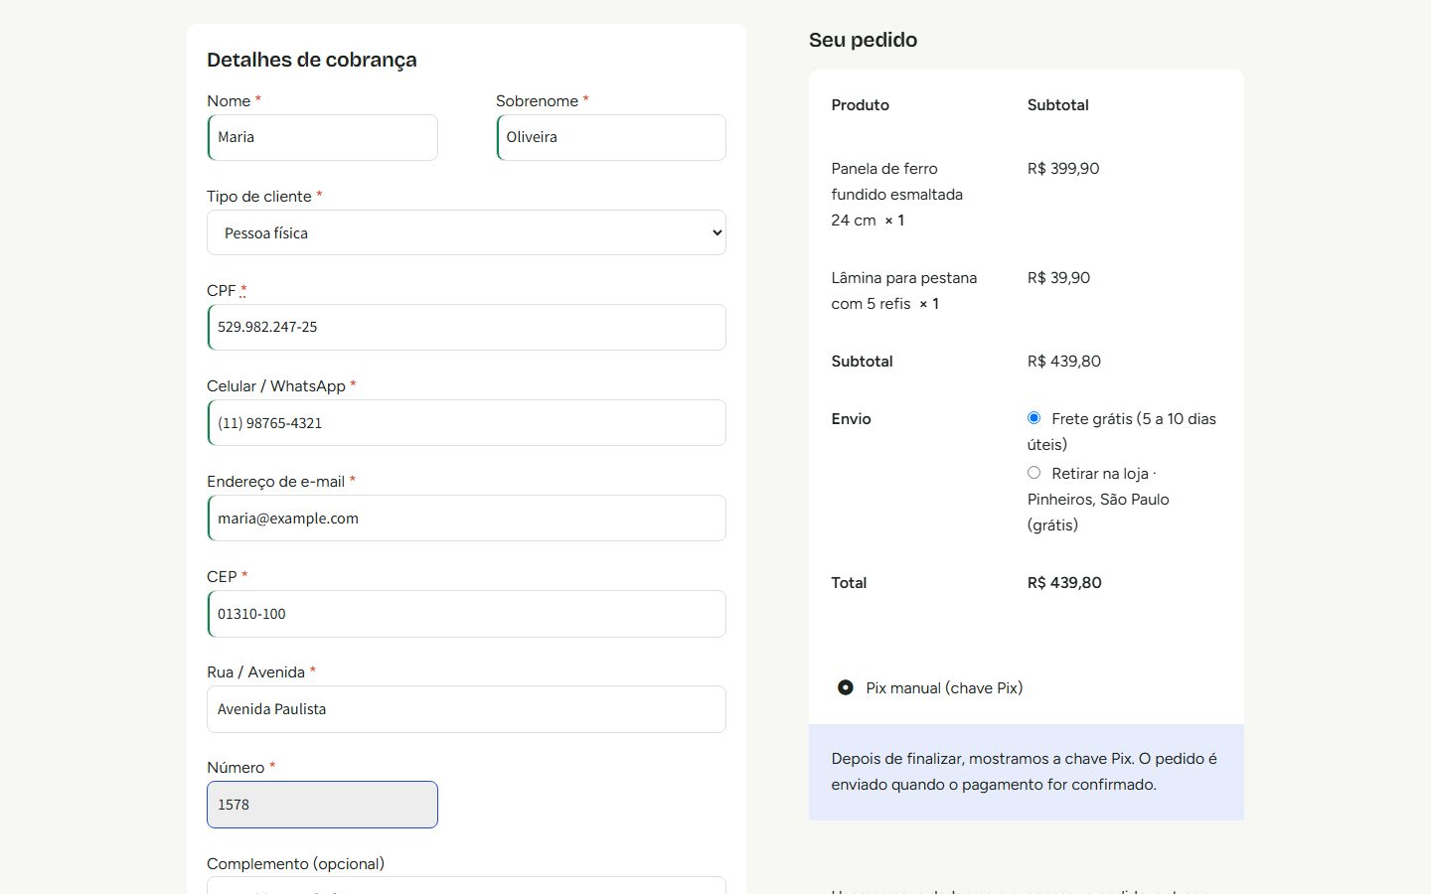
Task: Open the Tipo de cliente dropdown
Action: 466,232
